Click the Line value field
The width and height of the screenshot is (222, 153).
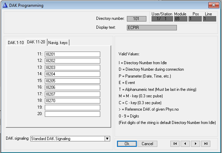210,19
